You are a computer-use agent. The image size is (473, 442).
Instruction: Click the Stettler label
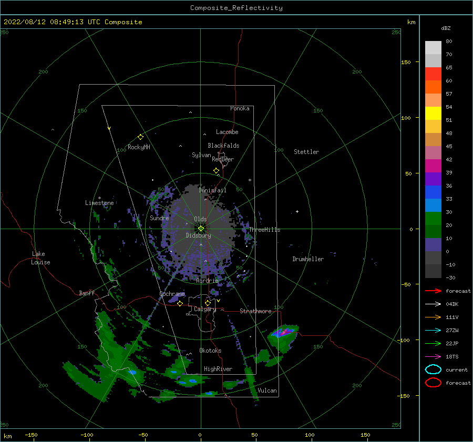click(306, 152)
